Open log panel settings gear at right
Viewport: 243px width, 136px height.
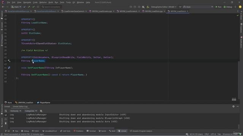[234, 107]
